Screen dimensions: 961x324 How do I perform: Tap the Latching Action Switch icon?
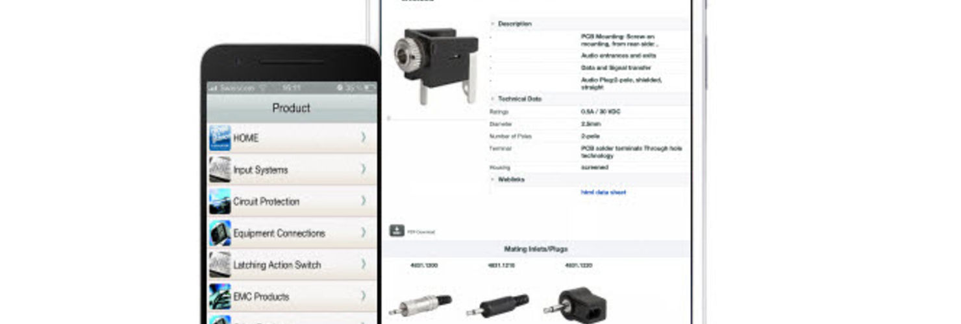[x=219, y=265]
